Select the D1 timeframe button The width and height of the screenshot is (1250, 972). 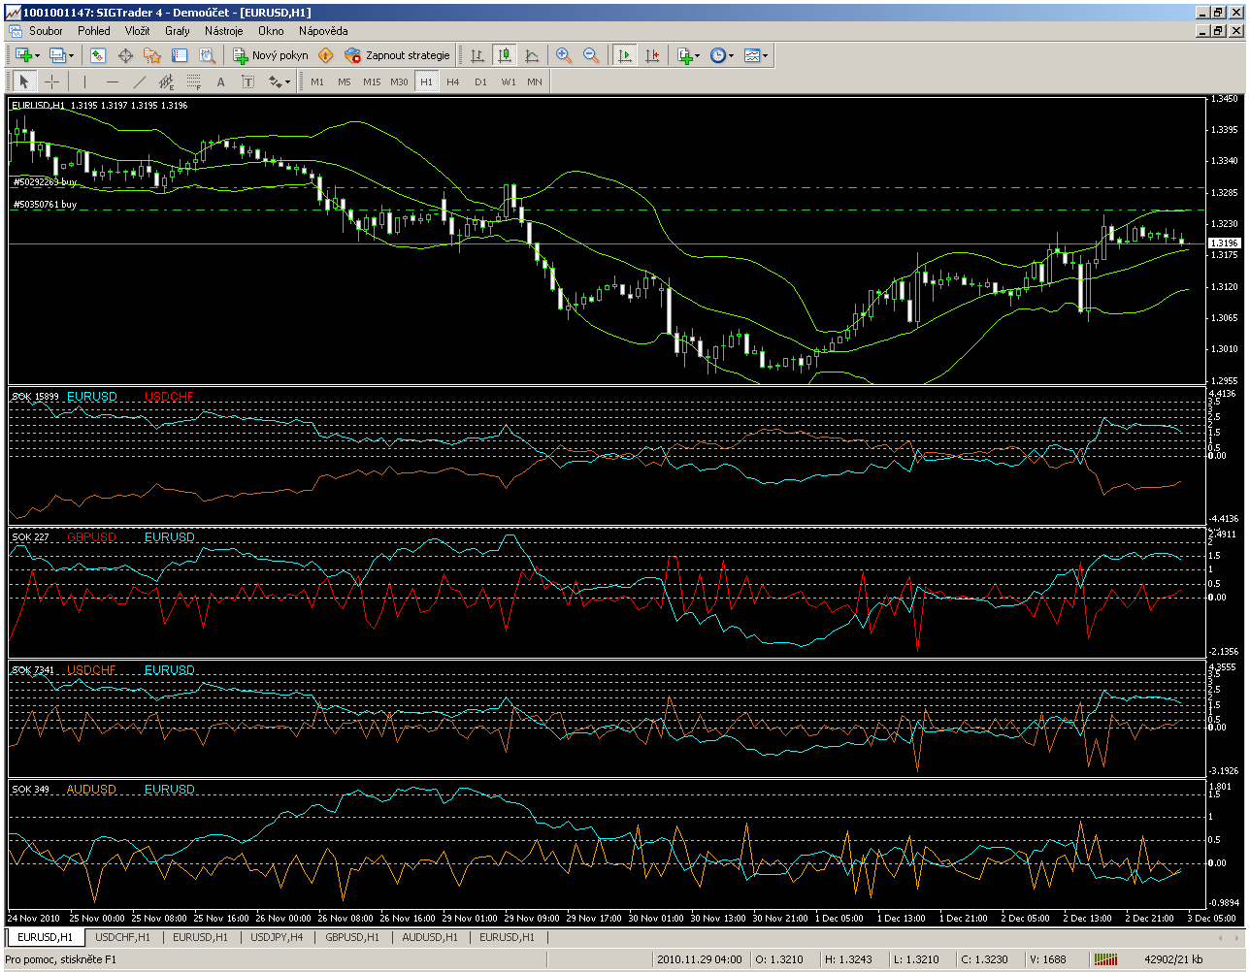tap(480, 82)
